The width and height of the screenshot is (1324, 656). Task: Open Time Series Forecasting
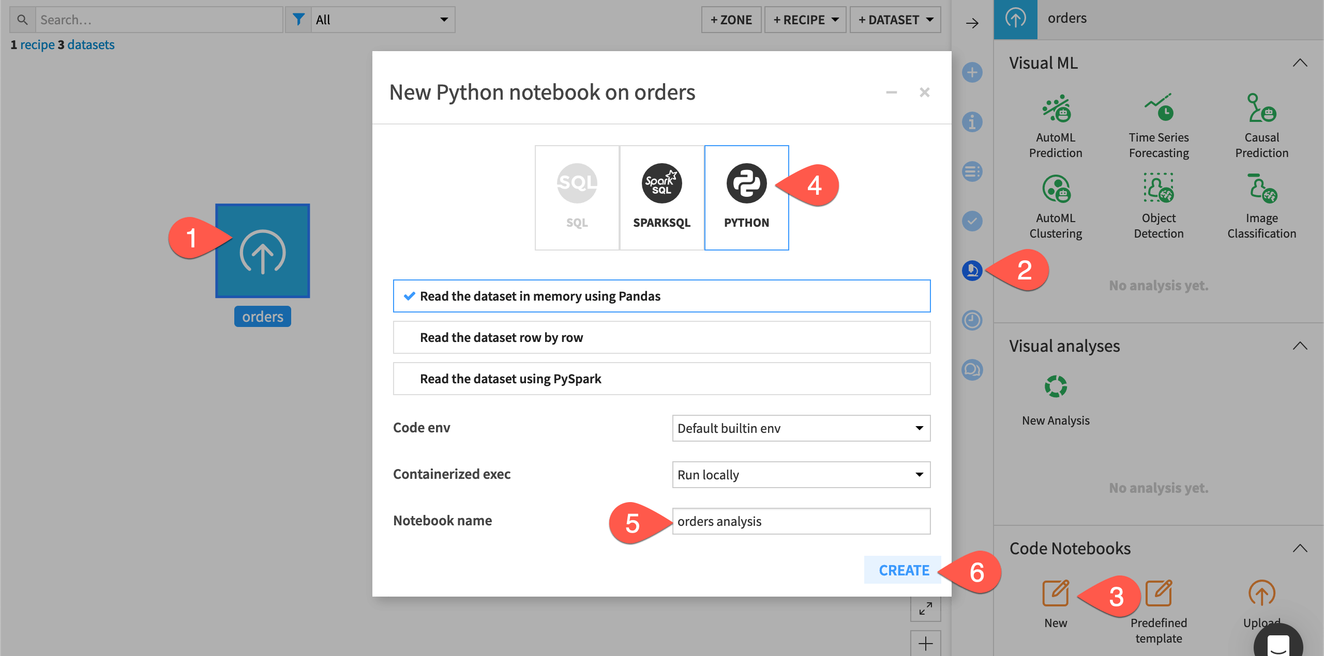pos(1158,124)
